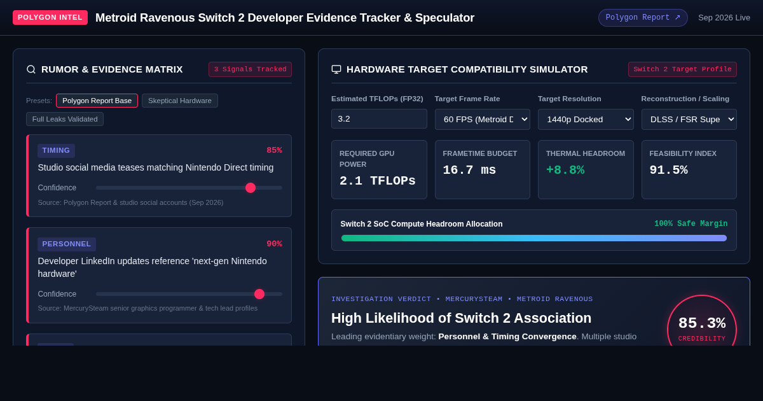Adjust the Timing confidence slider
763x401 pixels.
(189, 188)
